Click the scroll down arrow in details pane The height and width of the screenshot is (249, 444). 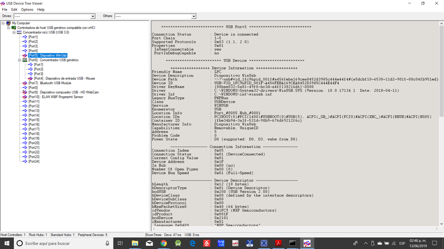point(441,224)
